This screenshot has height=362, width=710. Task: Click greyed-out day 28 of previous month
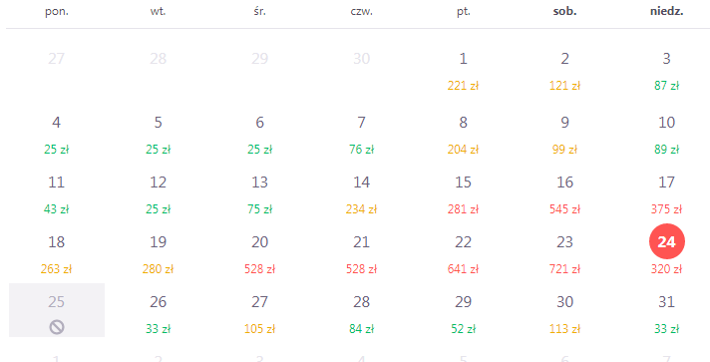click(158, 59)
